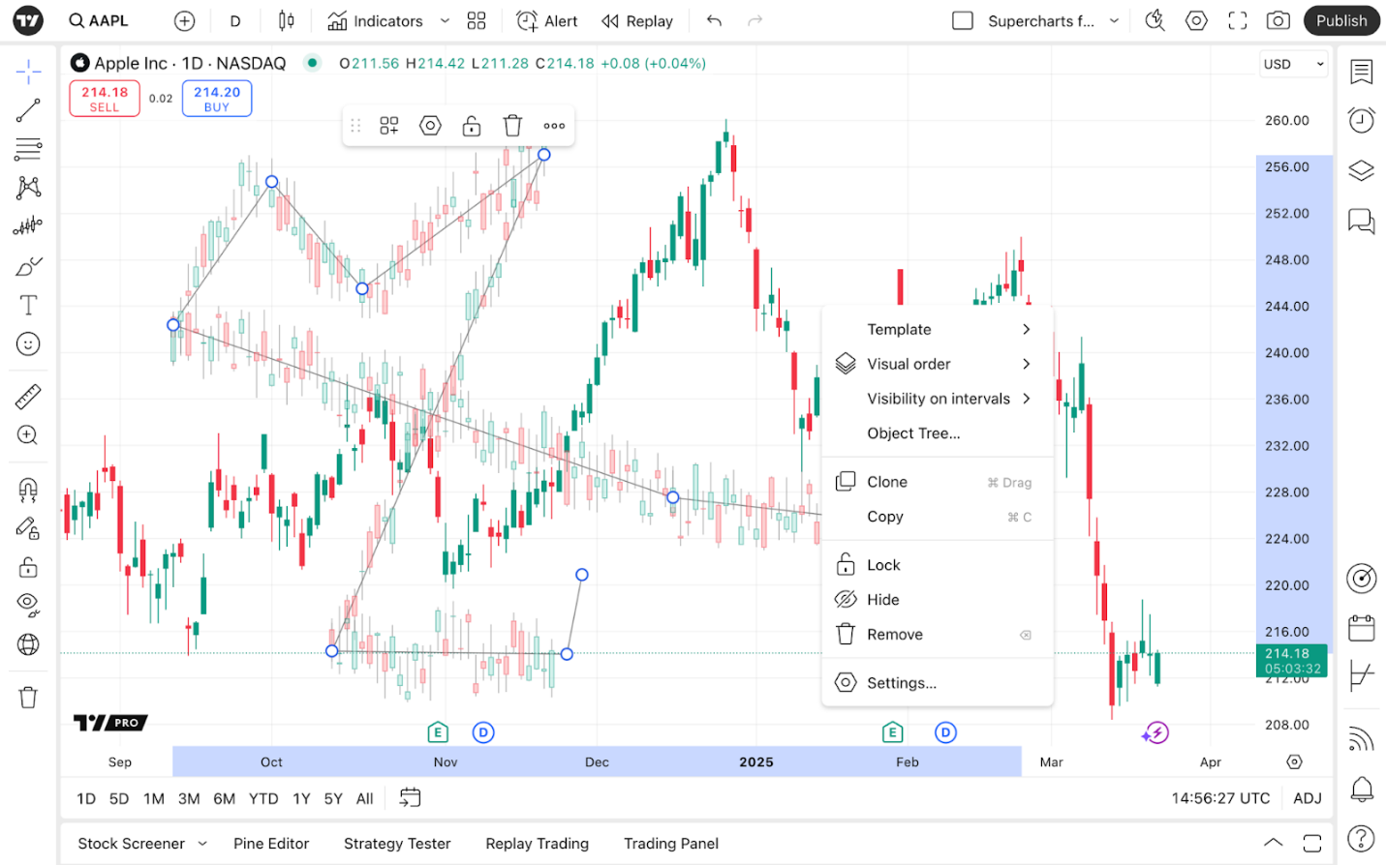
Task: Click the 214.18 SELL button
Action: 105,99
